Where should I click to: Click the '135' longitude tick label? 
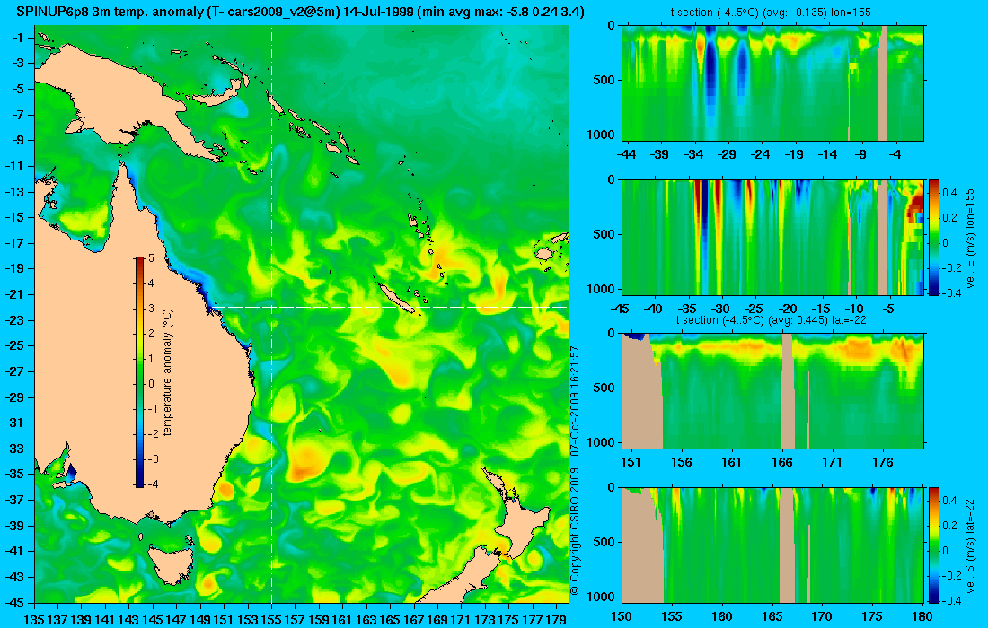[x=34, y=619]
